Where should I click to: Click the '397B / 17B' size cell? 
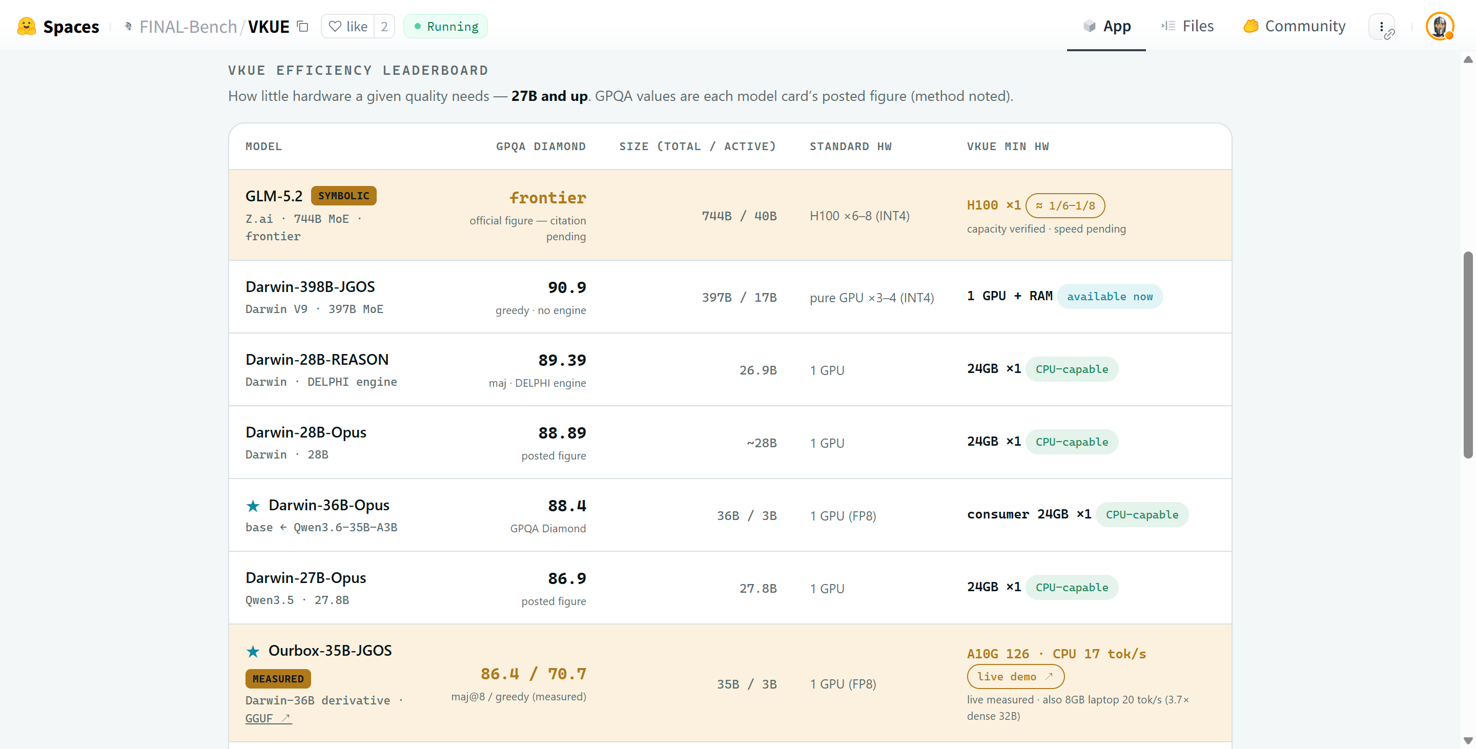739,297
